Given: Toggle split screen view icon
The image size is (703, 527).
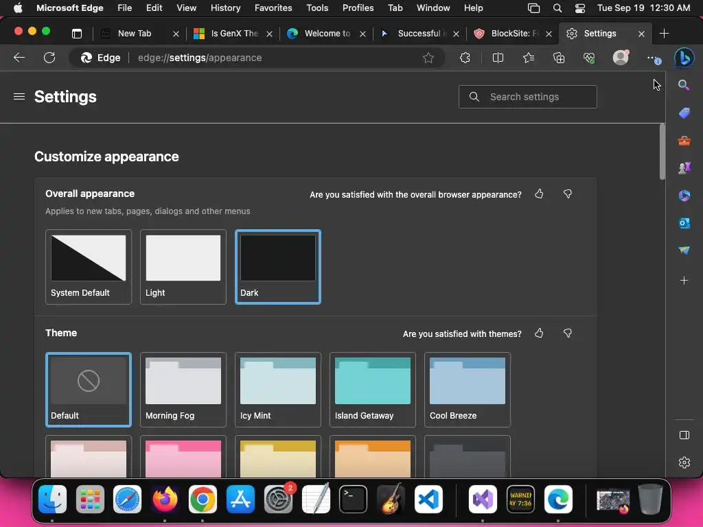Looking at the screenshot, I should point(498,58).
